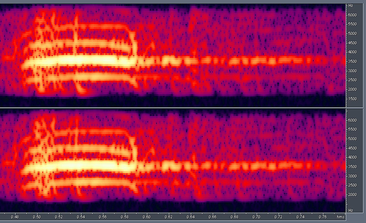Image resolution: width=366 pixels, height=223 pixels.
Task: Click the 4000 label on the upper channel frequency scale
Action: [353, 52]
